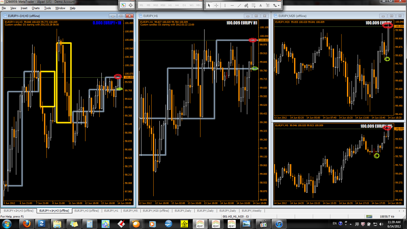Switch to the EURJPY,H1 bottom tab
Screen dimensions: 407x229
coord(111,211)
